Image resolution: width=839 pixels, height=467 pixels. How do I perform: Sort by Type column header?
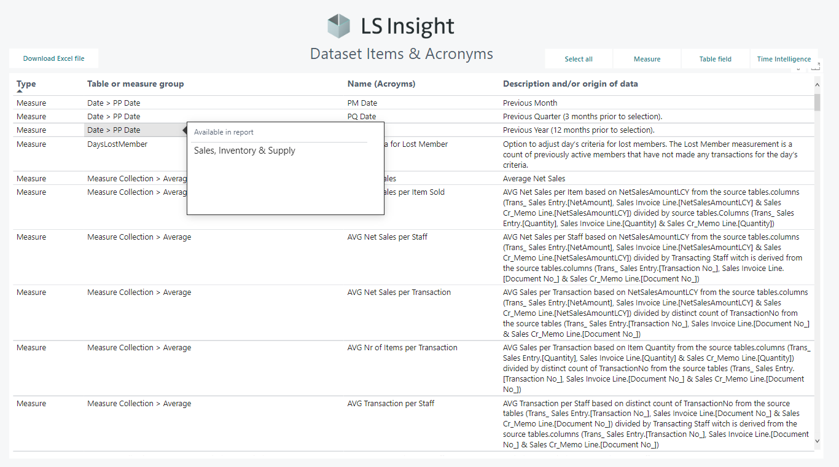coord(26,84)
